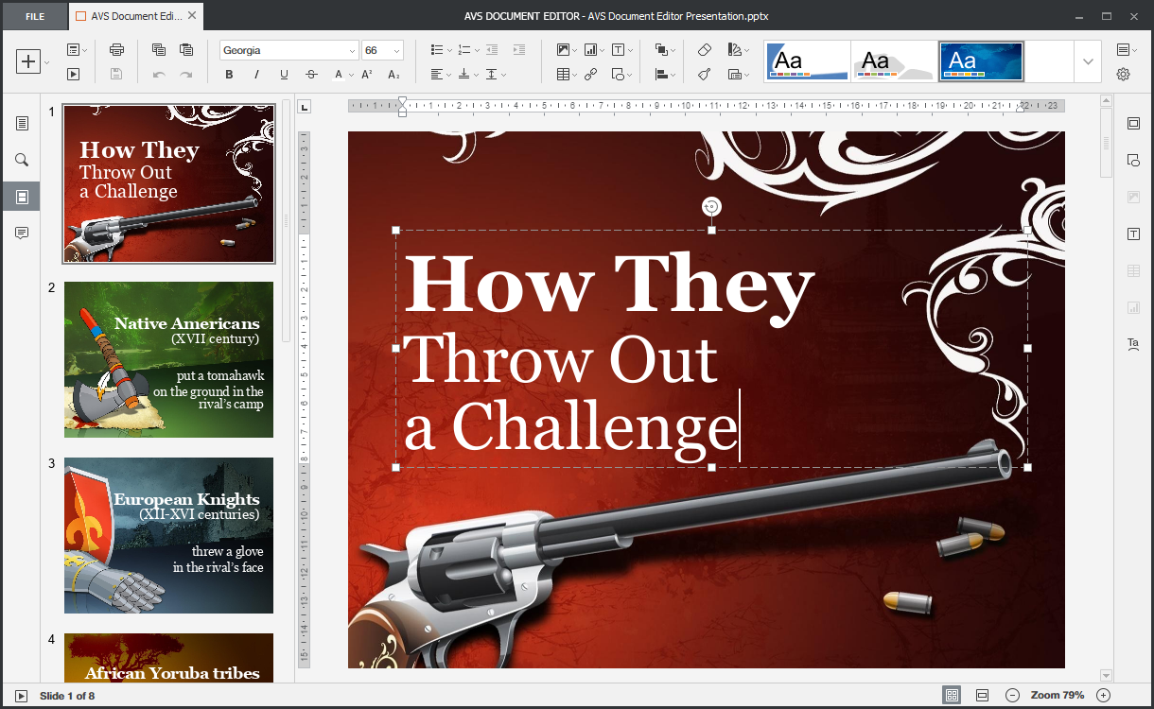Click the zoom in plus button
The image size is (1154, 709).
tap(1103, 696)
